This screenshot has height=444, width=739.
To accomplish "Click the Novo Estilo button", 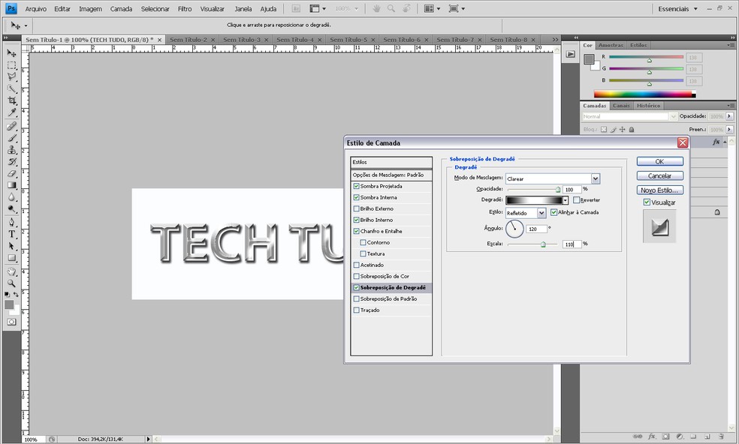I will click(659, 190).
